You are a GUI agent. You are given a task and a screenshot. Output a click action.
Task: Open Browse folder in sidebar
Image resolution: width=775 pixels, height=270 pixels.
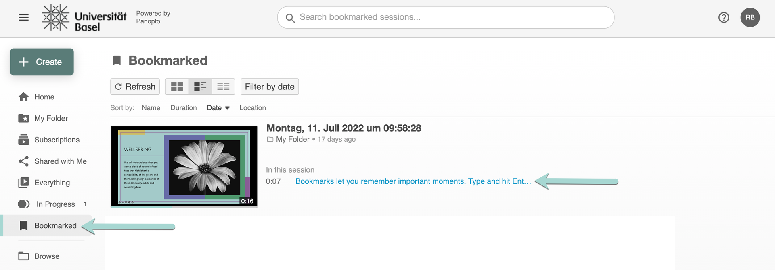pos(46,256)
